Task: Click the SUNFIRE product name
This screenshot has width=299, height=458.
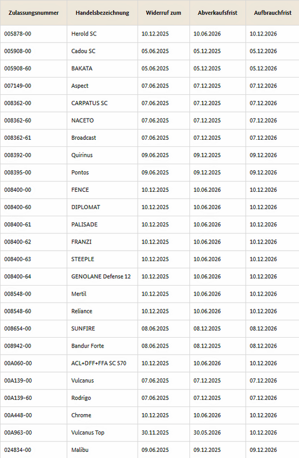Action: tap(83, 329)
